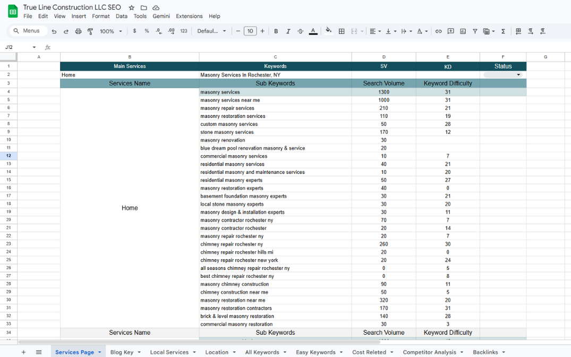Image resolution: width=571 pixels, height=357 pixels.
Task: Increase font size with plus button
Action: click(x=262, y=31)
